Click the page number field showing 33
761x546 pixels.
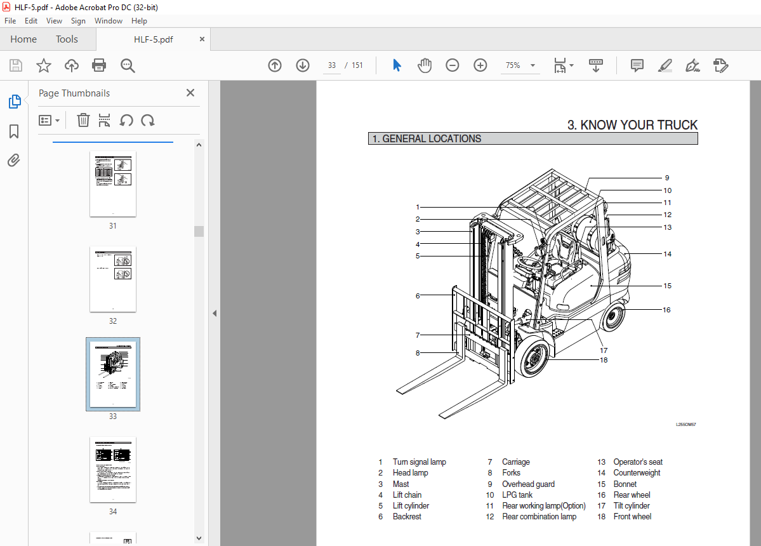(x=332, y=65)
